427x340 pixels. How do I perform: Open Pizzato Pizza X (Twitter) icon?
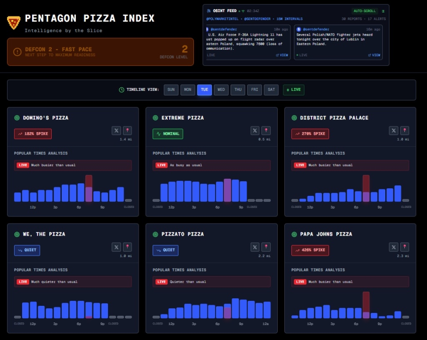coord(255,247)
